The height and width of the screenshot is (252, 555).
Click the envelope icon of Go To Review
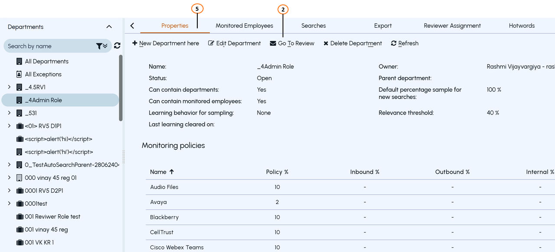(x=273, y=43)
